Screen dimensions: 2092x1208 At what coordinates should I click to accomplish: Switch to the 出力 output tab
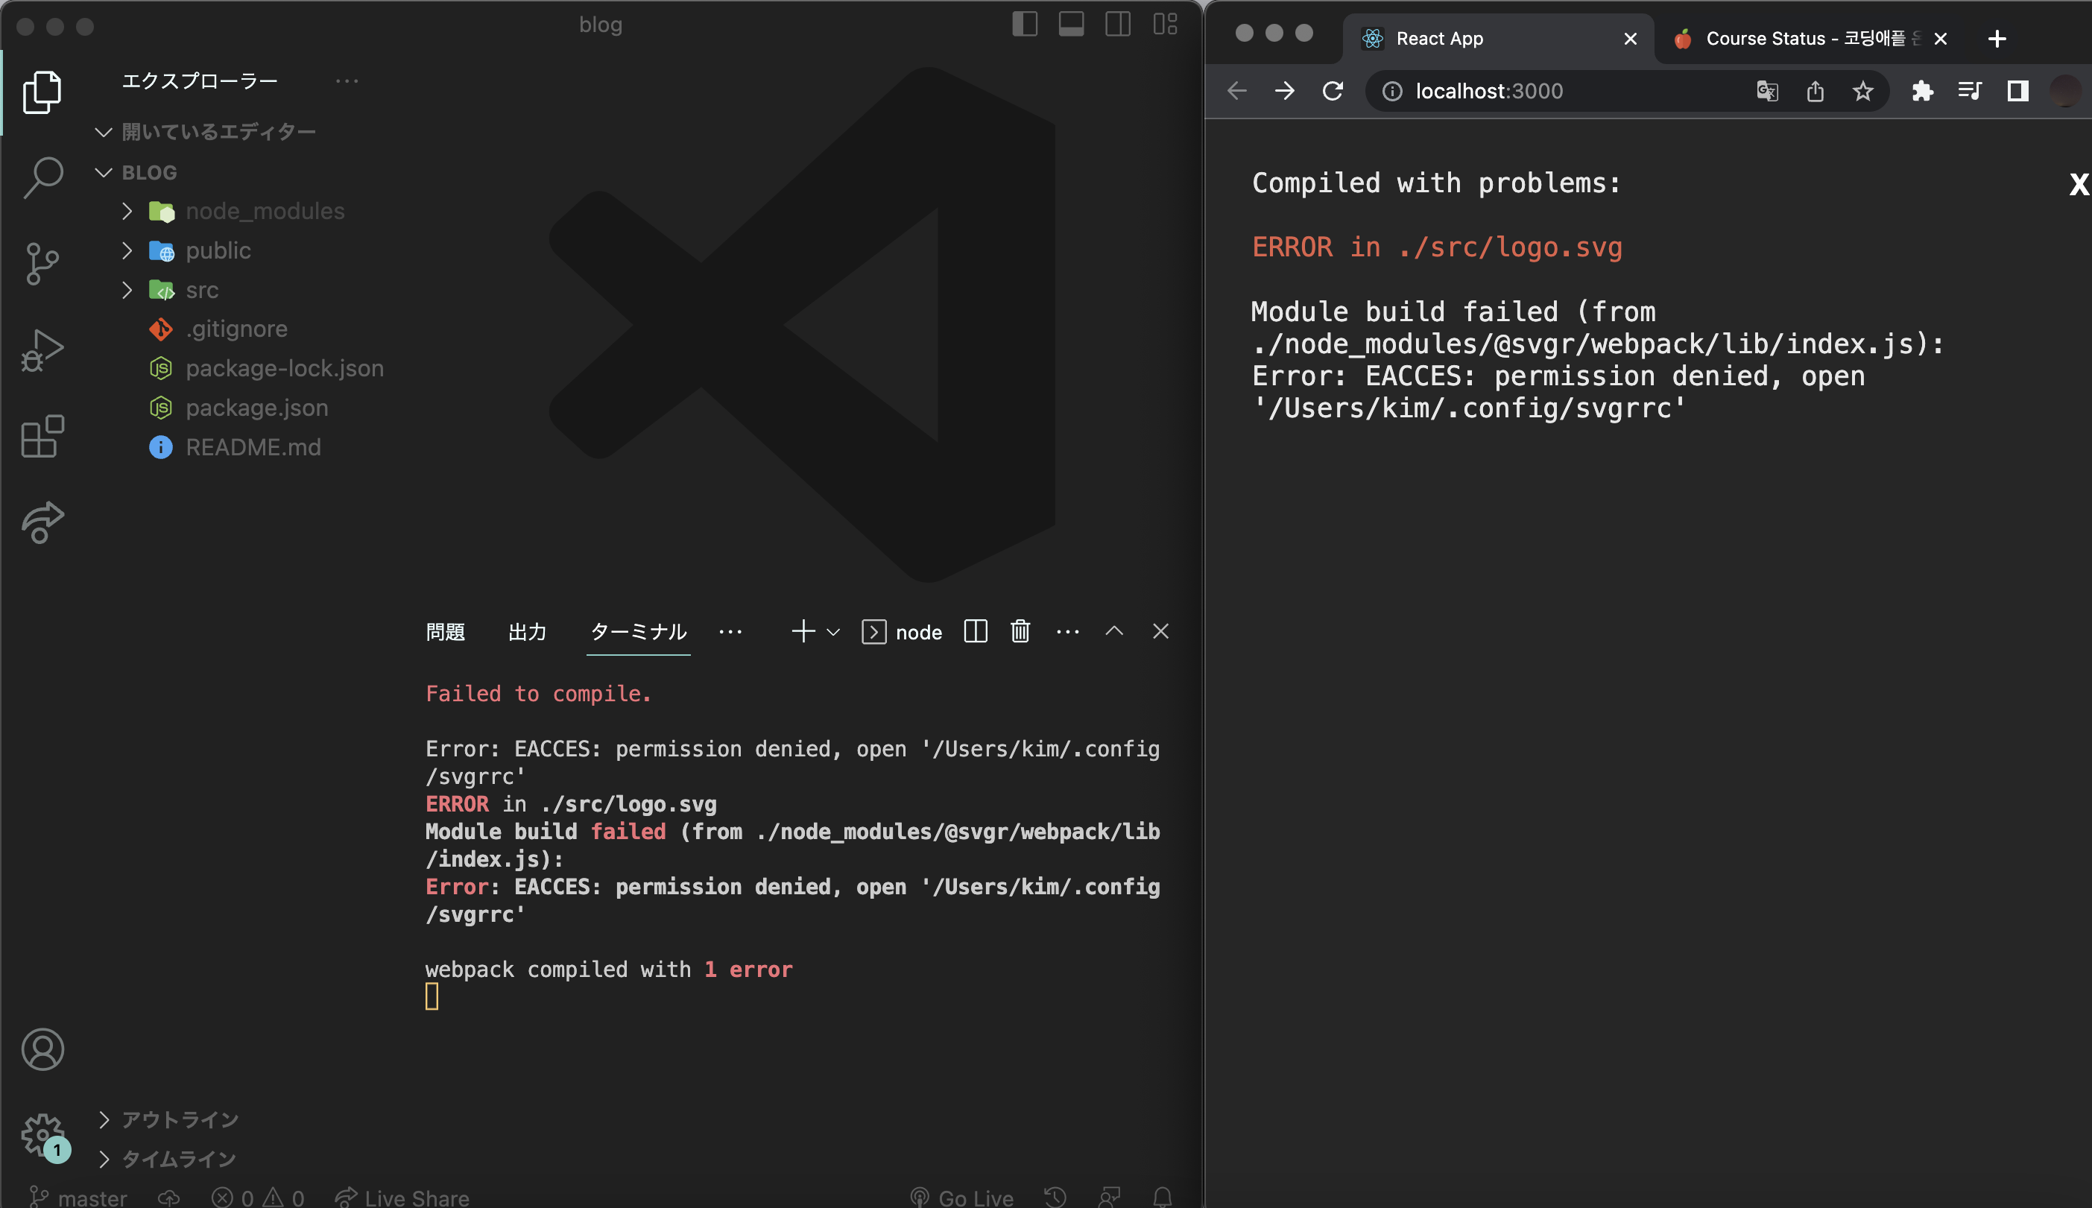coord(528,632)
